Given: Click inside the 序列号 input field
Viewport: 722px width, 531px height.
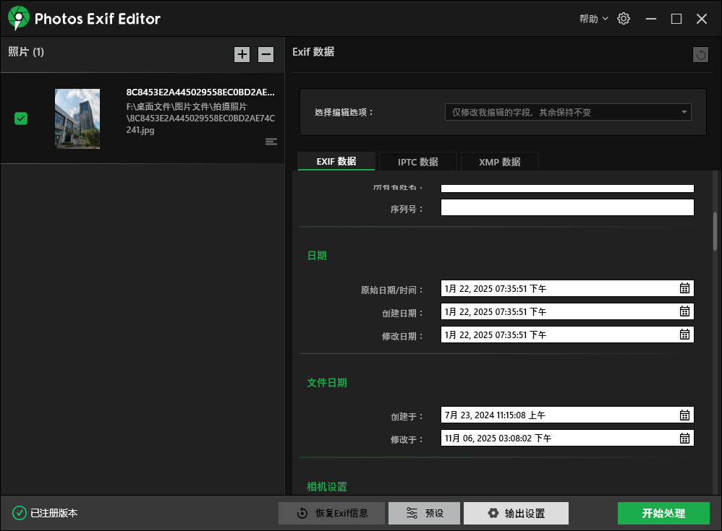Looking at the screenshot, I should pos(566,207).
